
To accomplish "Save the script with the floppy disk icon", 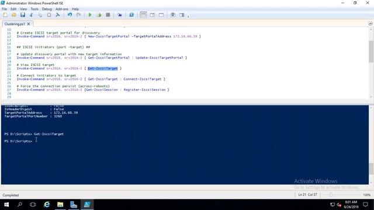I will tap(23, 15).
